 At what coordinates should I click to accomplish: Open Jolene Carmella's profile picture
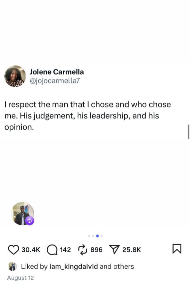tap(15, 76)
